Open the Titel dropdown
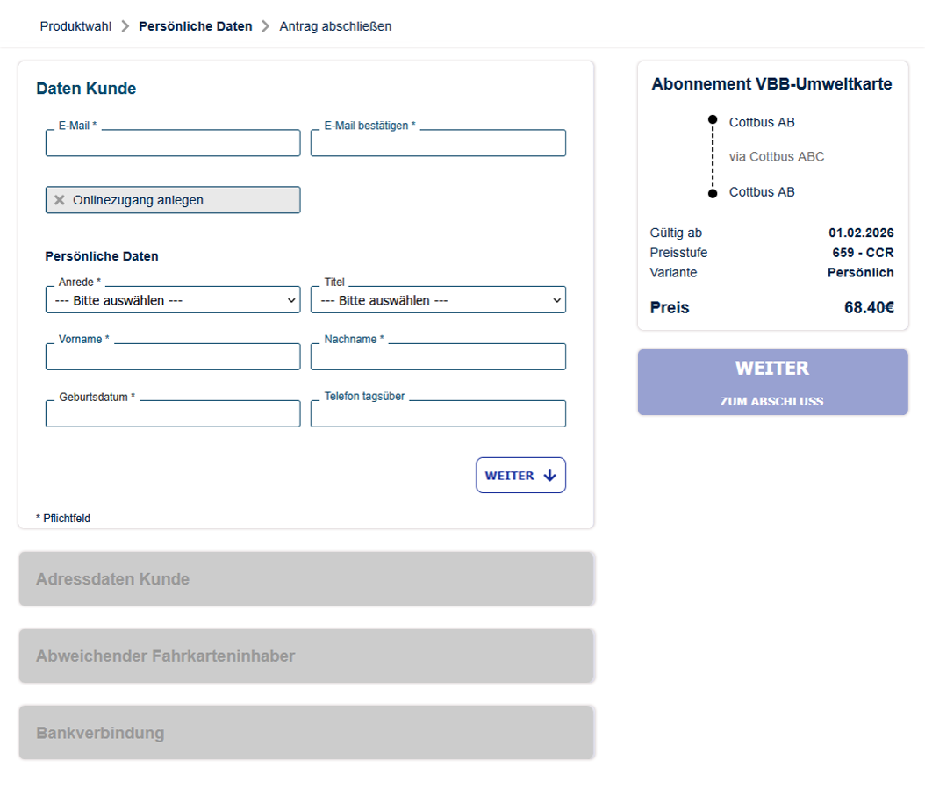925x789 pixels. 438,300
